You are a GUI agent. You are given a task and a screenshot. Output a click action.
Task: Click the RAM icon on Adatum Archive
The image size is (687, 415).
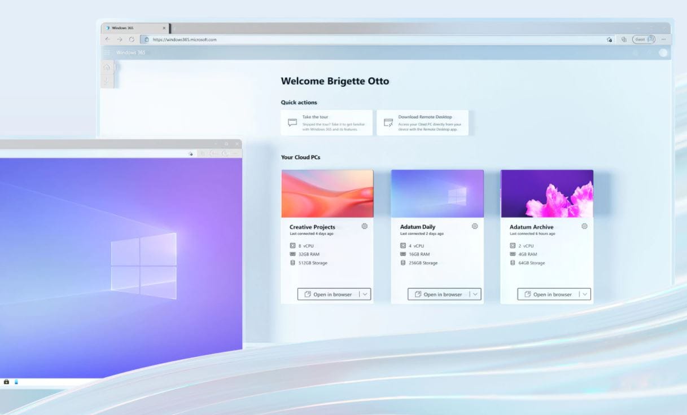(x=513, y=254)
